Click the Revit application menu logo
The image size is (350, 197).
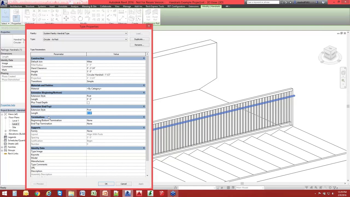[x=4, y=3]
